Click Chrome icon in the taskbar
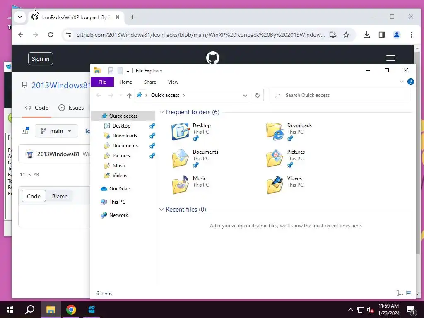Viewport: 424px width, 318px height. (x=71, y=310)
